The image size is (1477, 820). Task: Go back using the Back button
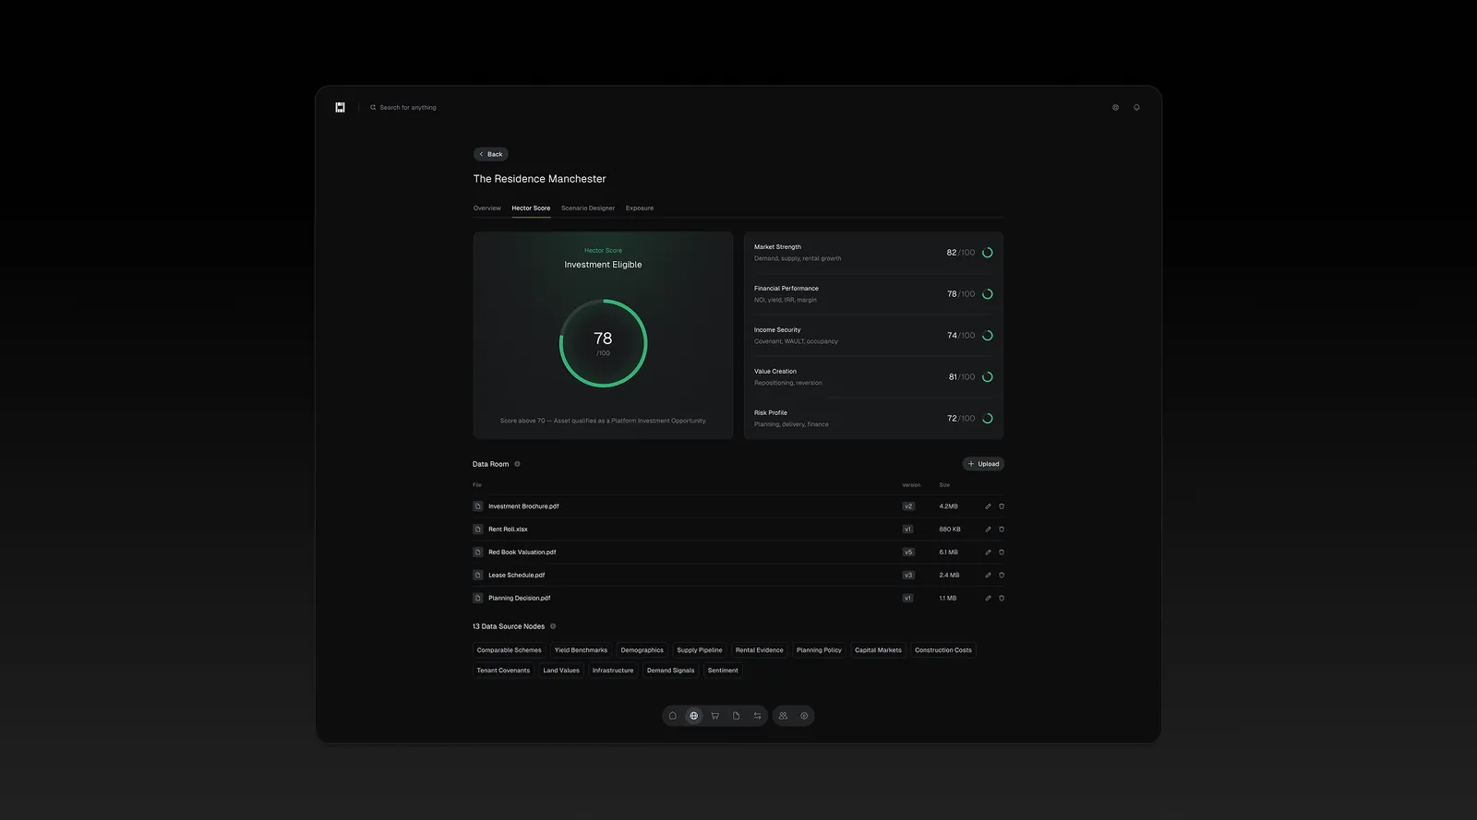pos(491,154)
